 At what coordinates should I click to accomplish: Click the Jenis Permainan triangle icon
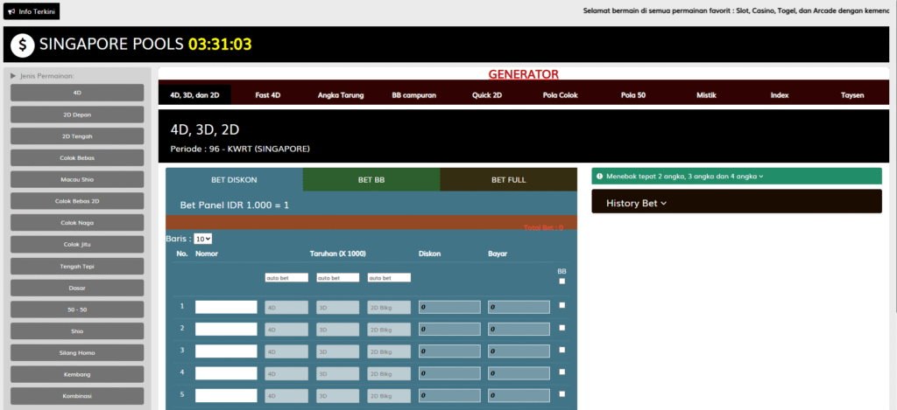coord(13,75)
